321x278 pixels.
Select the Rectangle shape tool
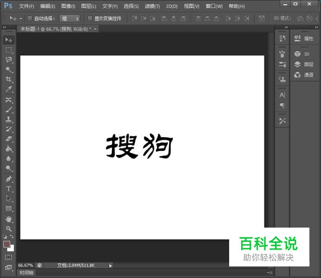(9, 208)
